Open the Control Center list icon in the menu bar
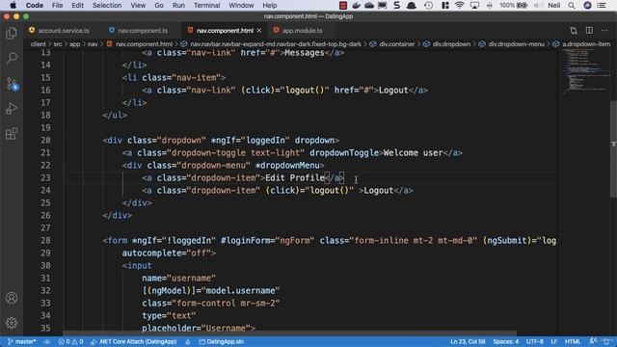This screenshot has width=617, height=347. click(602, 5)
